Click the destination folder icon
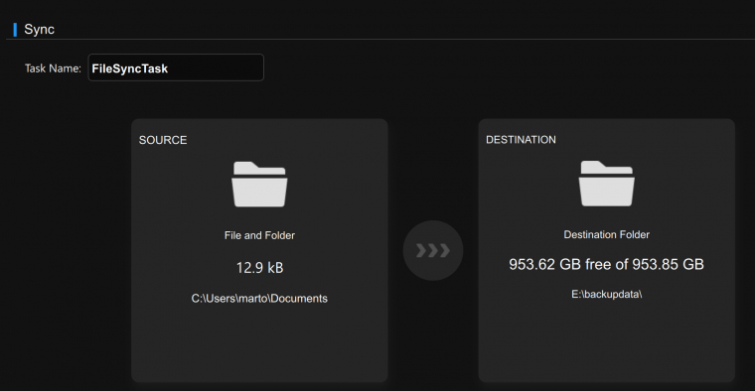 click(607, 184)
